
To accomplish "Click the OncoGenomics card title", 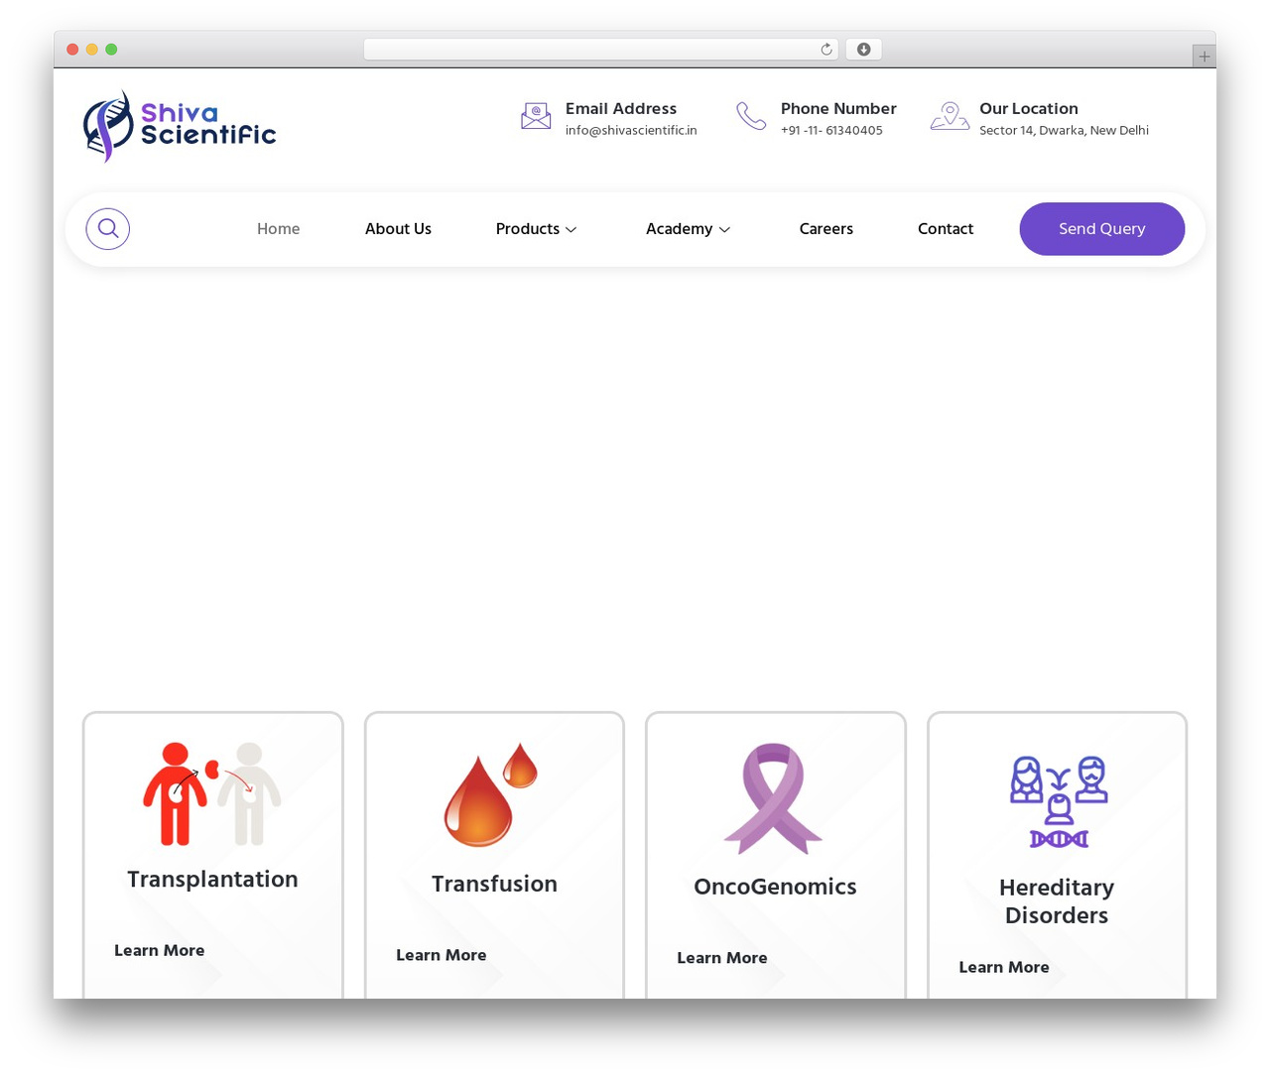I will click(x=775, y=887).
